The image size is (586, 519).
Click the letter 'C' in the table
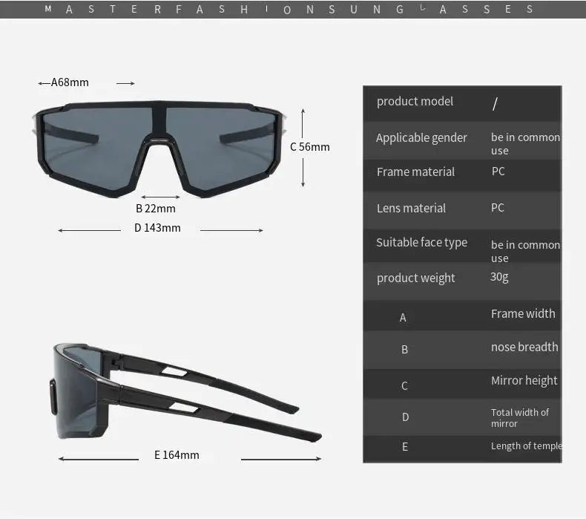click(x=404, y=386)
